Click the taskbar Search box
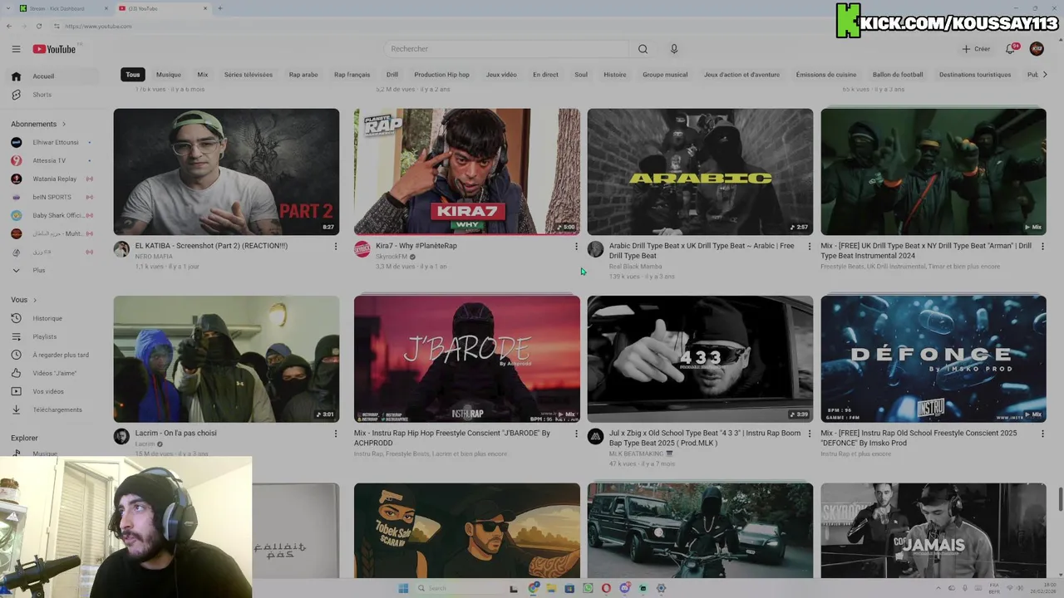 pos(457,588)
